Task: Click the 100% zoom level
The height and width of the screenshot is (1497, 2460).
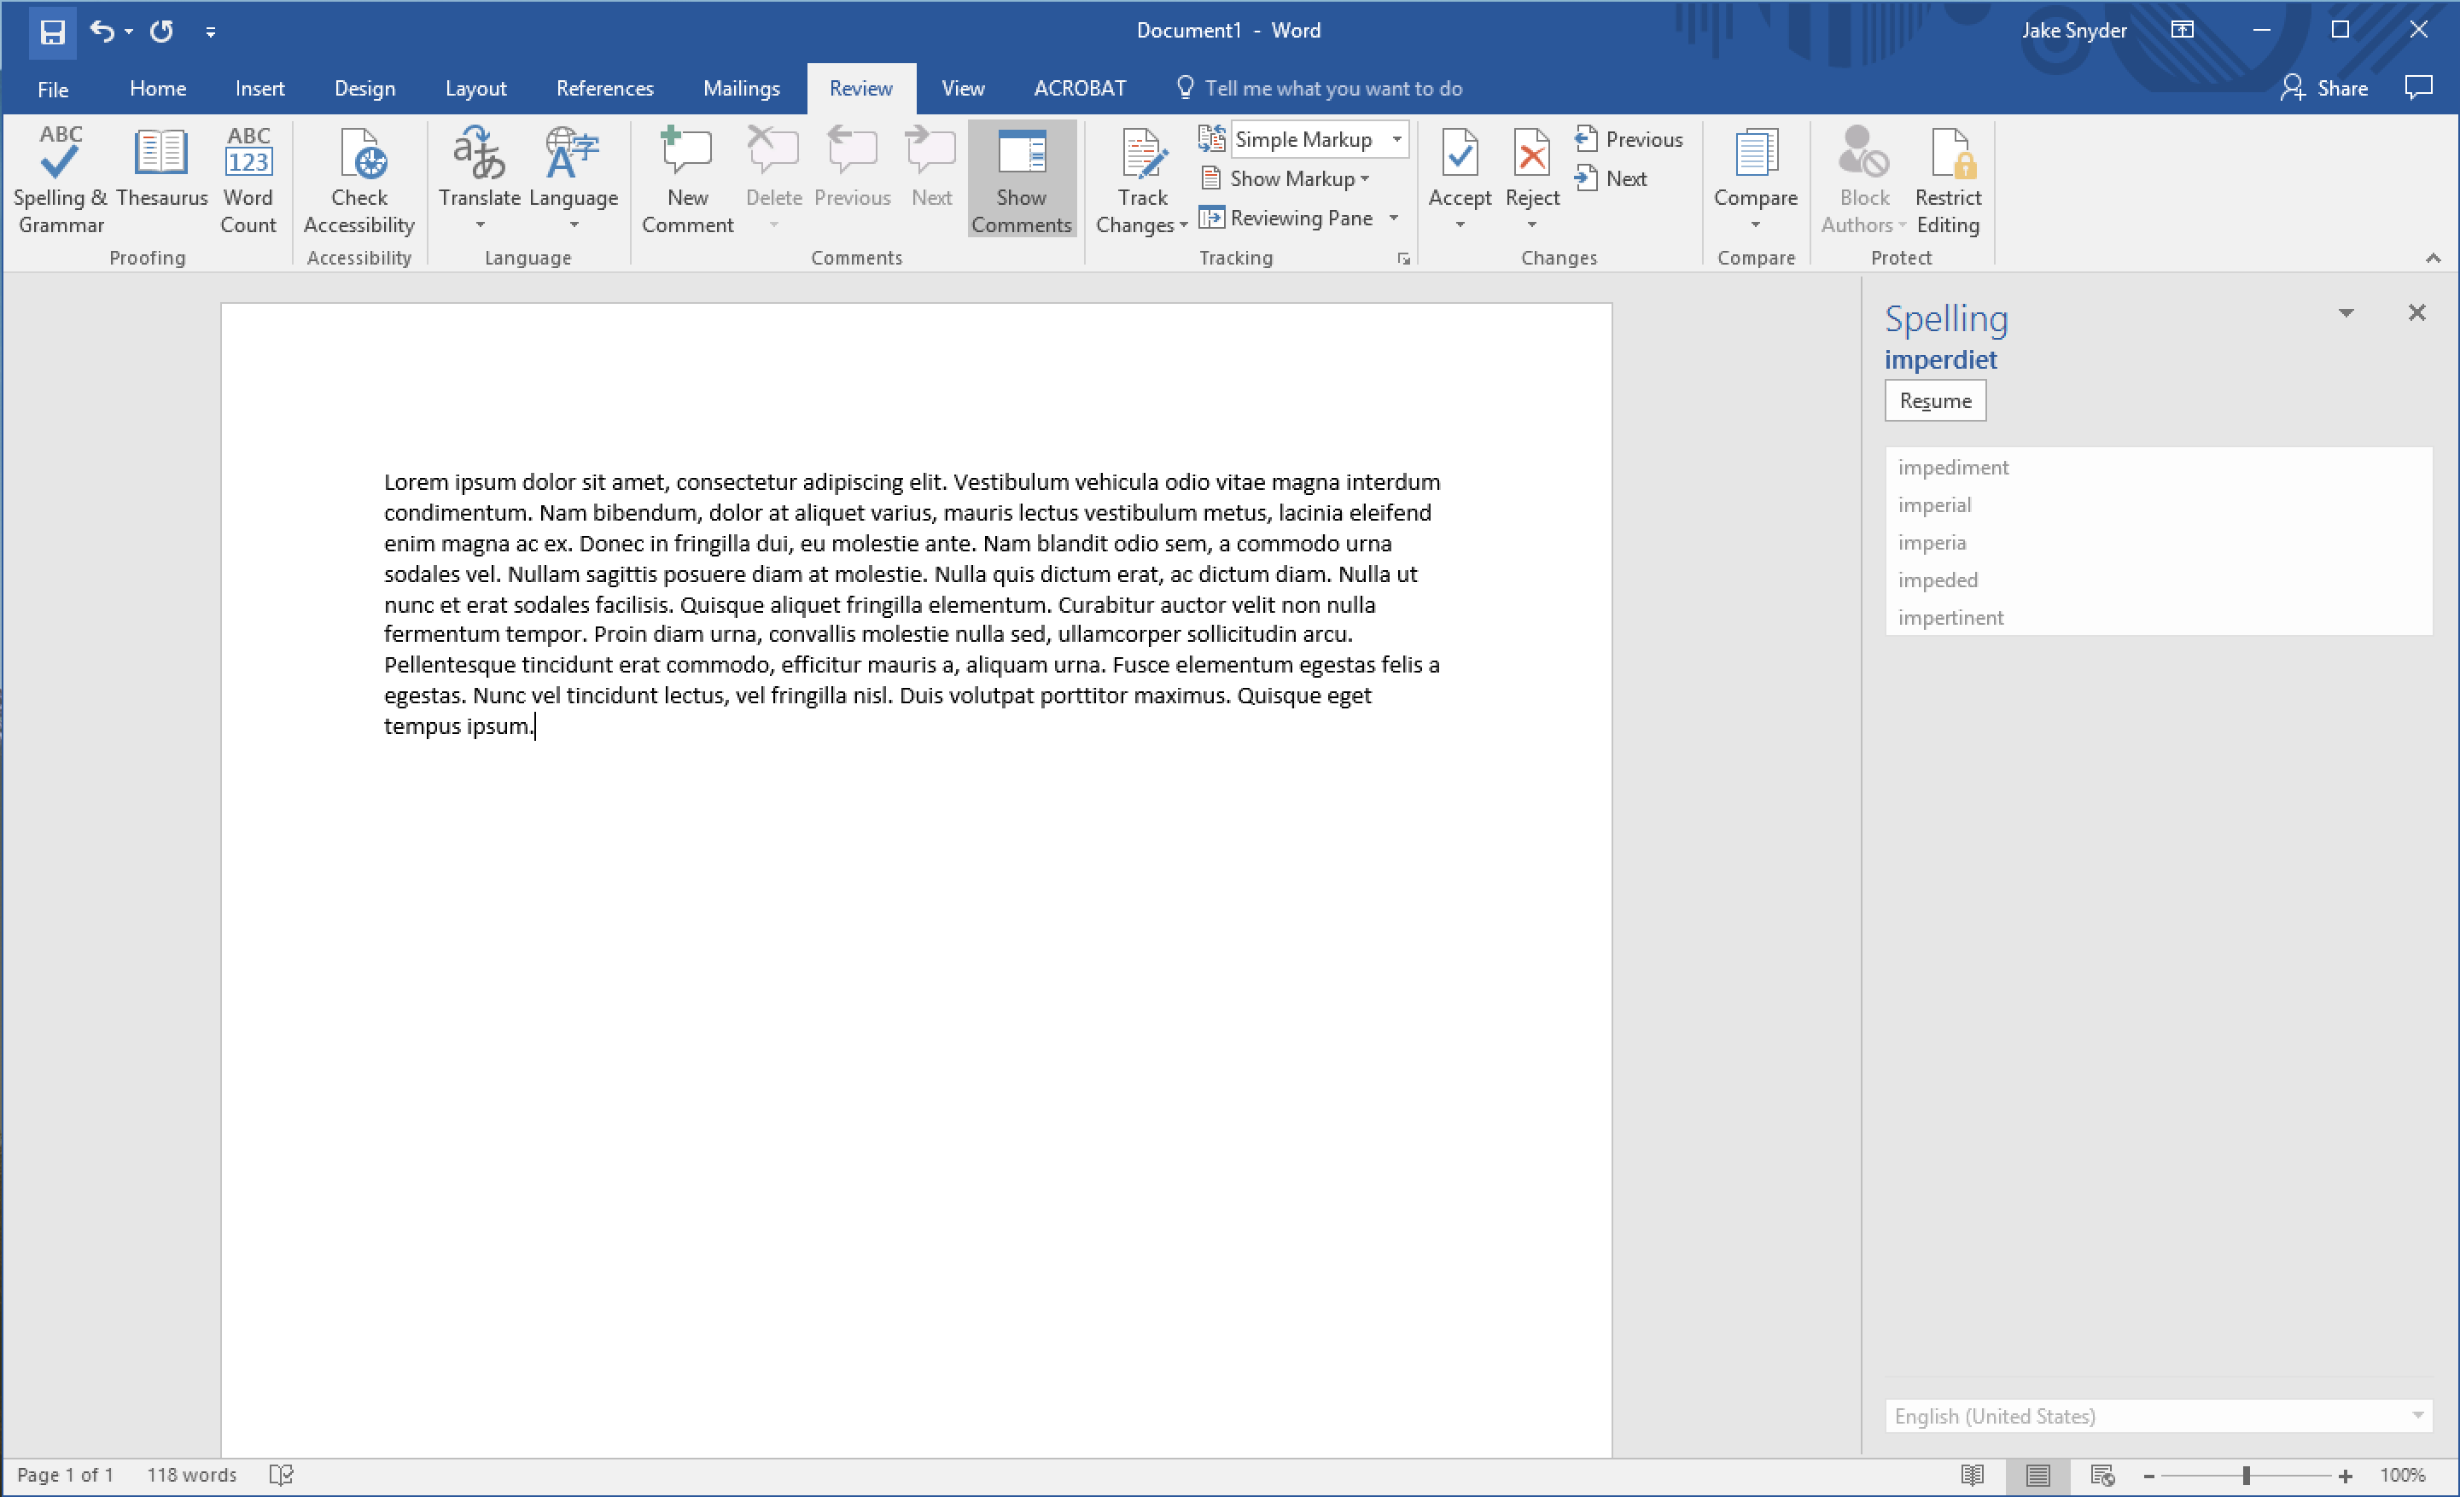Action: (x=2402, y=1475)
